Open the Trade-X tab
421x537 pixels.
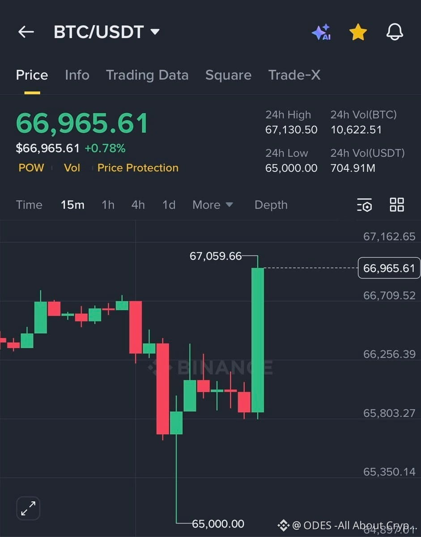[294, 75]
